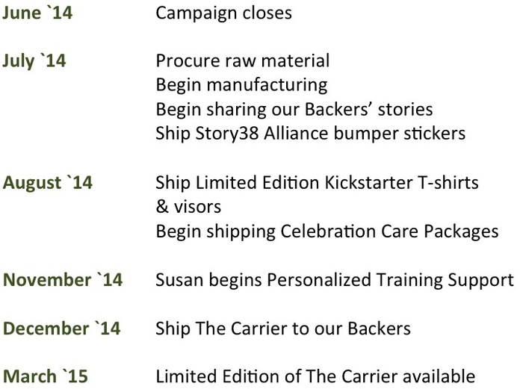The image size is (523, 392).
Task: Select the Begin manufacturing line
Action: [x=241, y=85]
